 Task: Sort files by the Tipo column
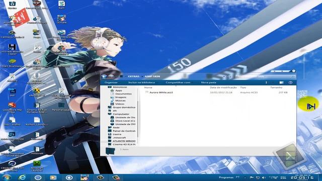[x=243, y=87]
